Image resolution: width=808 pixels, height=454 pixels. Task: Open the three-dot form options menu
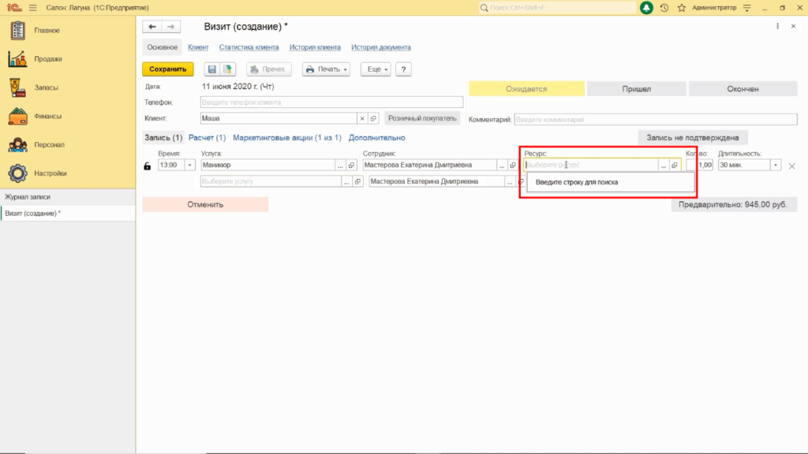point(777,26)
